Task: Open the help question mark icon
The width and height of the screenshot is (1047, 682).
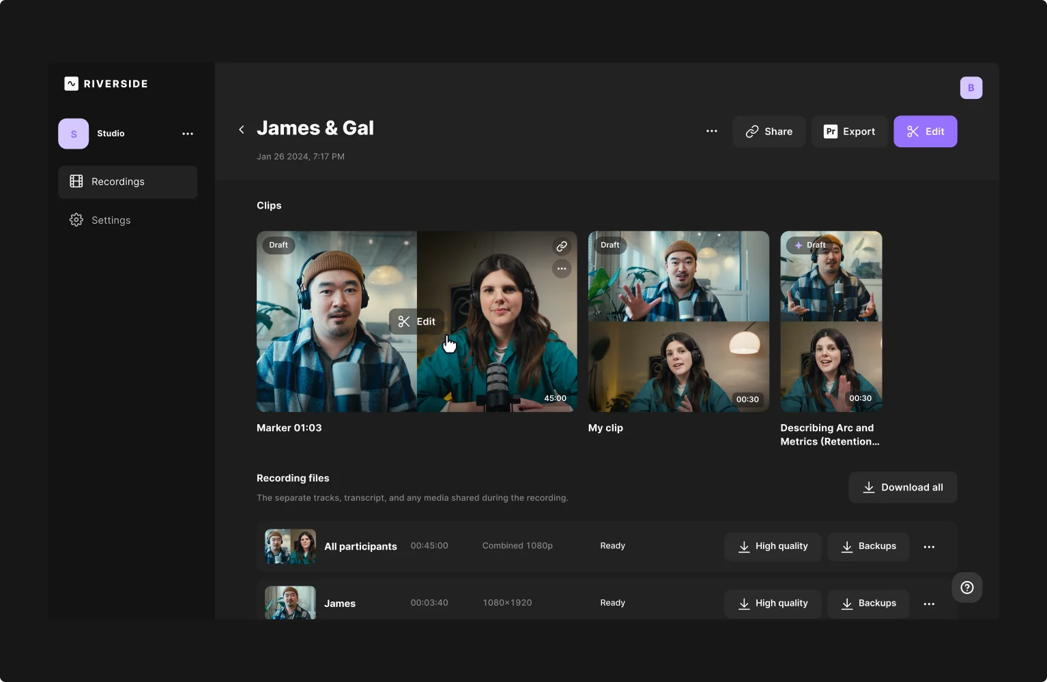Action: click(x=966, y=587)
